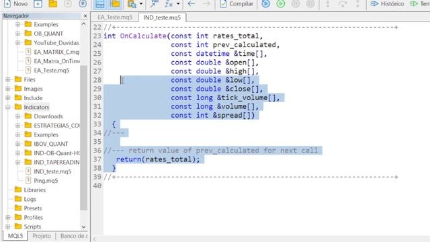Open the yellow folder icon in toolbar
Screen dimensions: 430x242
[52, 3]
